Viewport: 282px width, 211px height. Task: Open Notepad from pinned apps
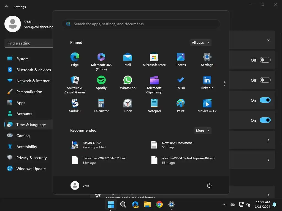(154, 106)
